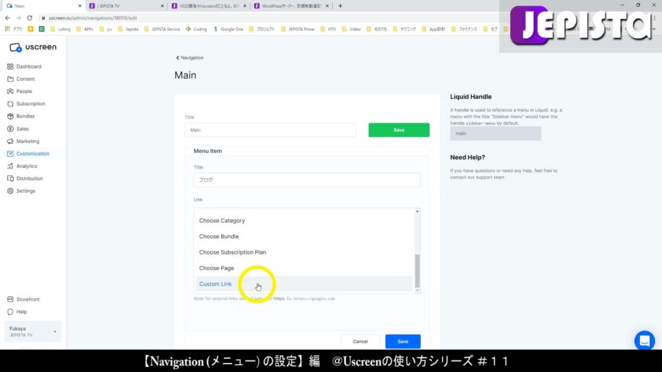Open the Marketing section
662x372 pixels.
click(x=27, y=141)
